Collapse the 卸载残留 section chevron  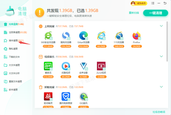coord(161,87)
